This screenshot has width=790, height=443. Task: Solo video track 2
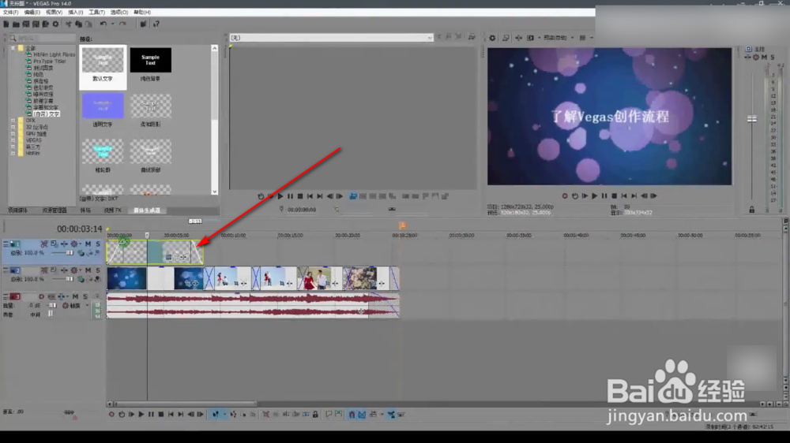pos(98,270)
